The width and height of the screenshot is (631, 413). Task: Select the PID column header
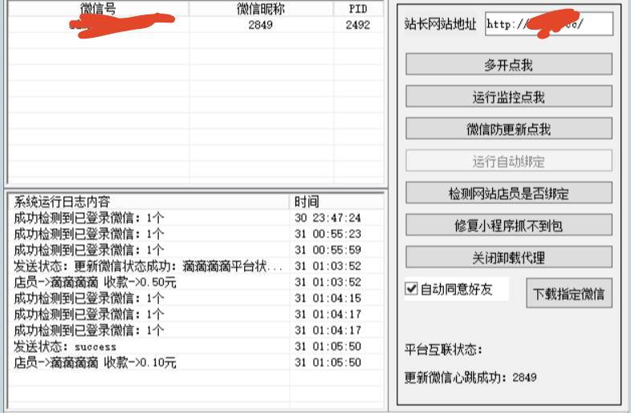point(358,9)
